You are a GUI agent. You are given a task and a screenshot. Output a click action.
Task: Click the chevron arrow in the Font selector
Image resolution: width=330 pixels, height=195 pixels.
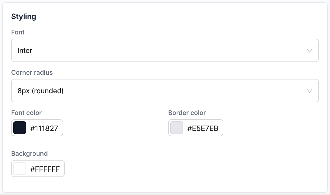pyautogui.click(x=309, y=51)
